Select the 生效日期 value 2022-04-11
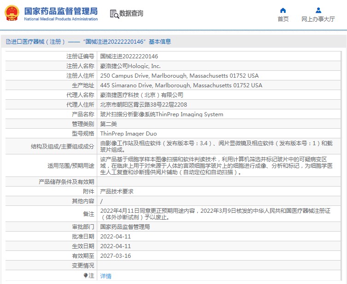The image size is (347, 284). point(116,246)
